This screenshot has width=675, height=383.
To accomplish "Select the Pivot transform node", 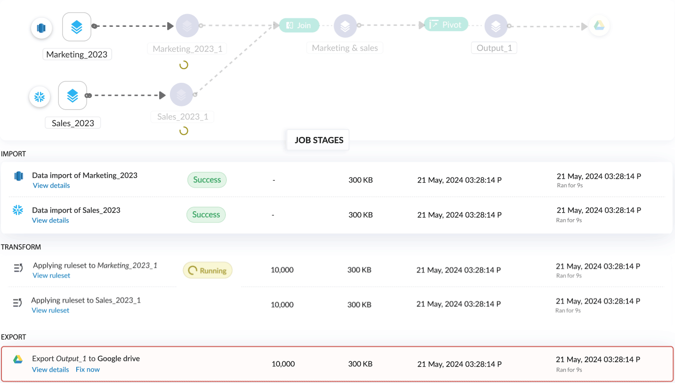I will pos(446,25).
